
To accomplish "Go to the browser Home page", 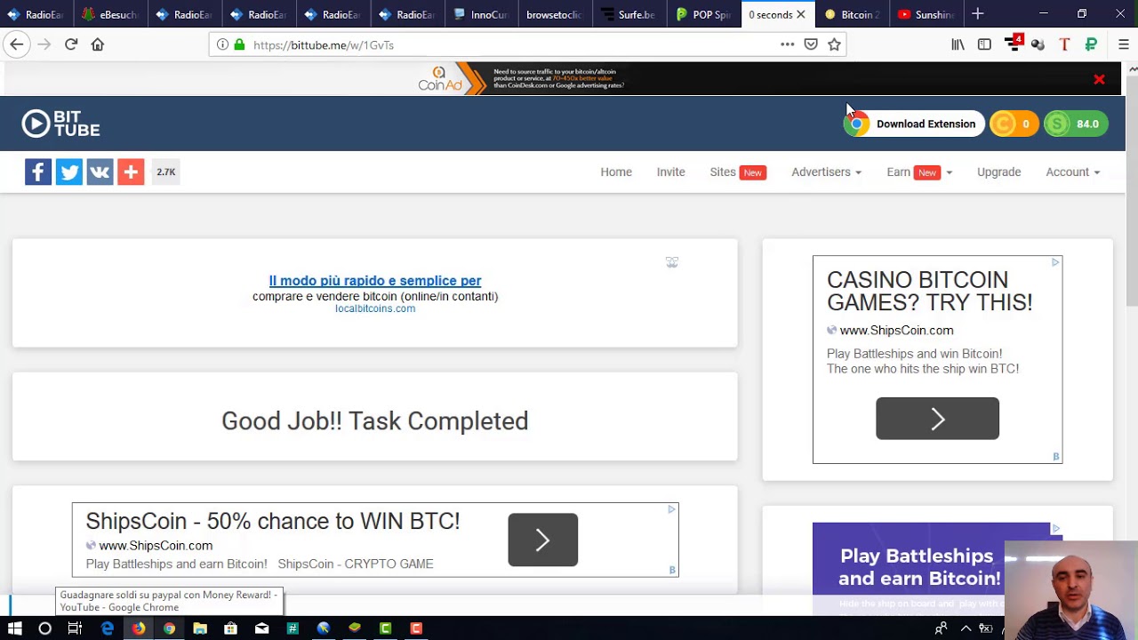I will 98,44.
